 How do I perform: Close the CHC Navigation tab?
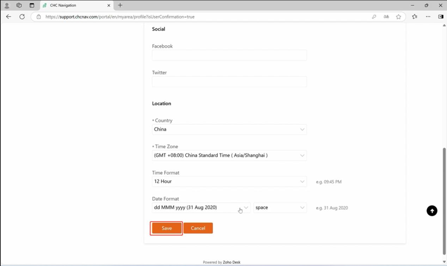tap(109, 5)
